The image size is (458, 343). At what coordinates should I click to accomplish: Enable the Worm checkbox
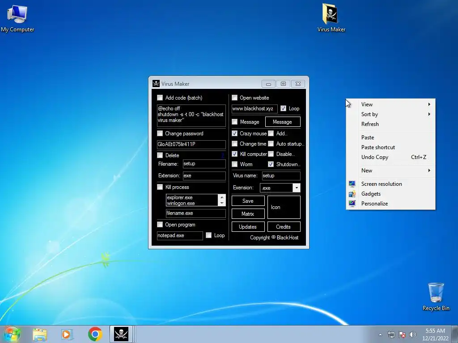[234, 164]
